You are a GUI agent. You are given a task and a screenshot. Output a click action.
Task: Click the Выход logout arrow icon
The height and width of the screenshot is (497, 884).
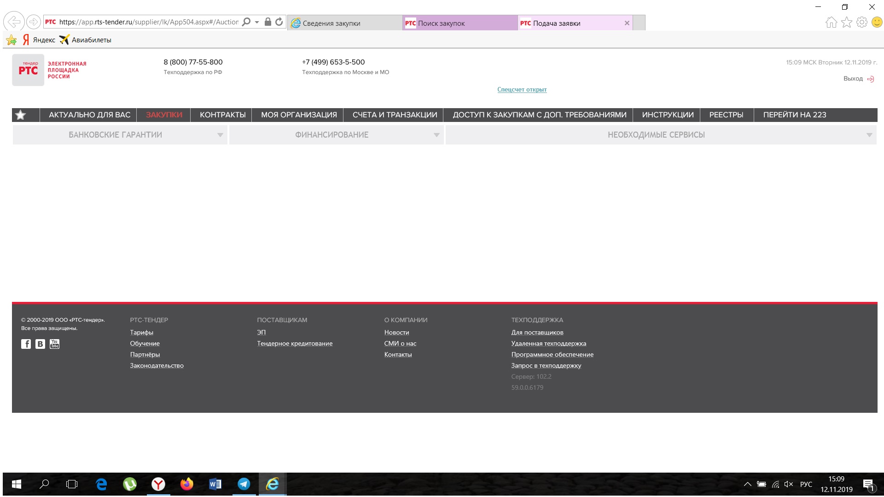click(x=870, y=79)
